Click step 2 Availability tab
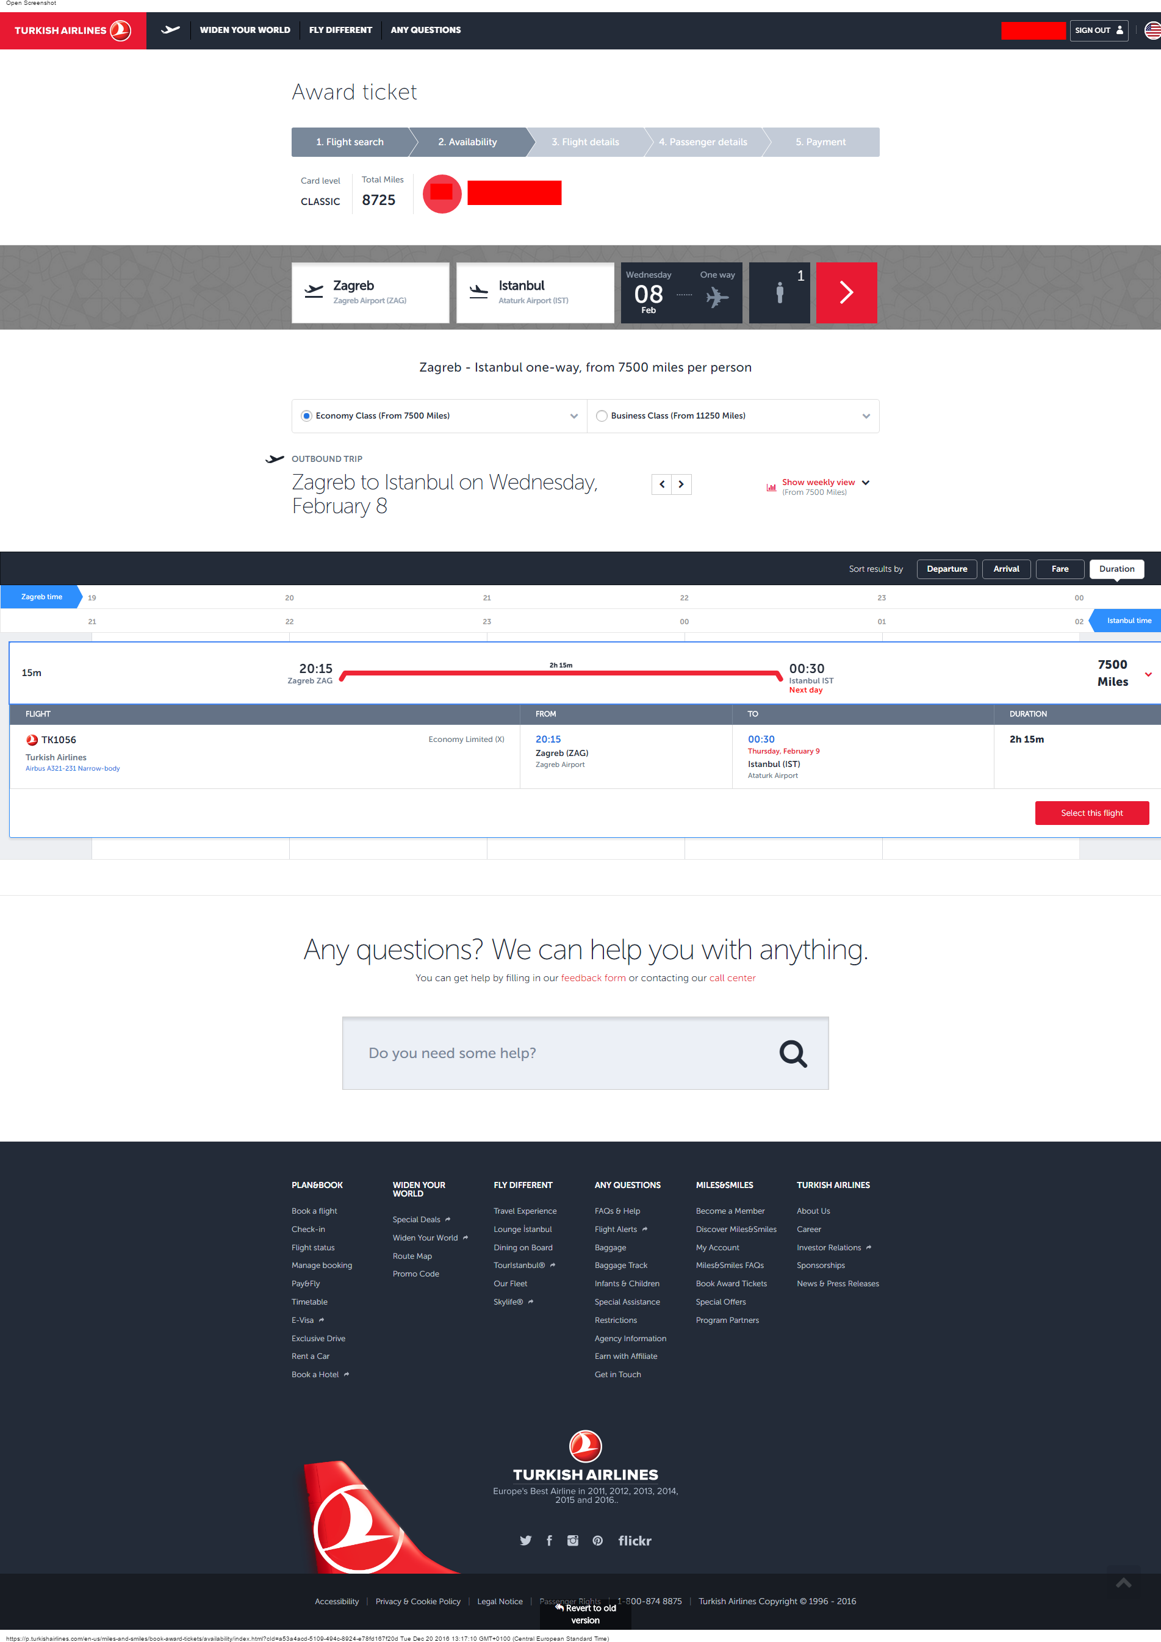Screen dimensions: 1161x1642 point(467,142)
